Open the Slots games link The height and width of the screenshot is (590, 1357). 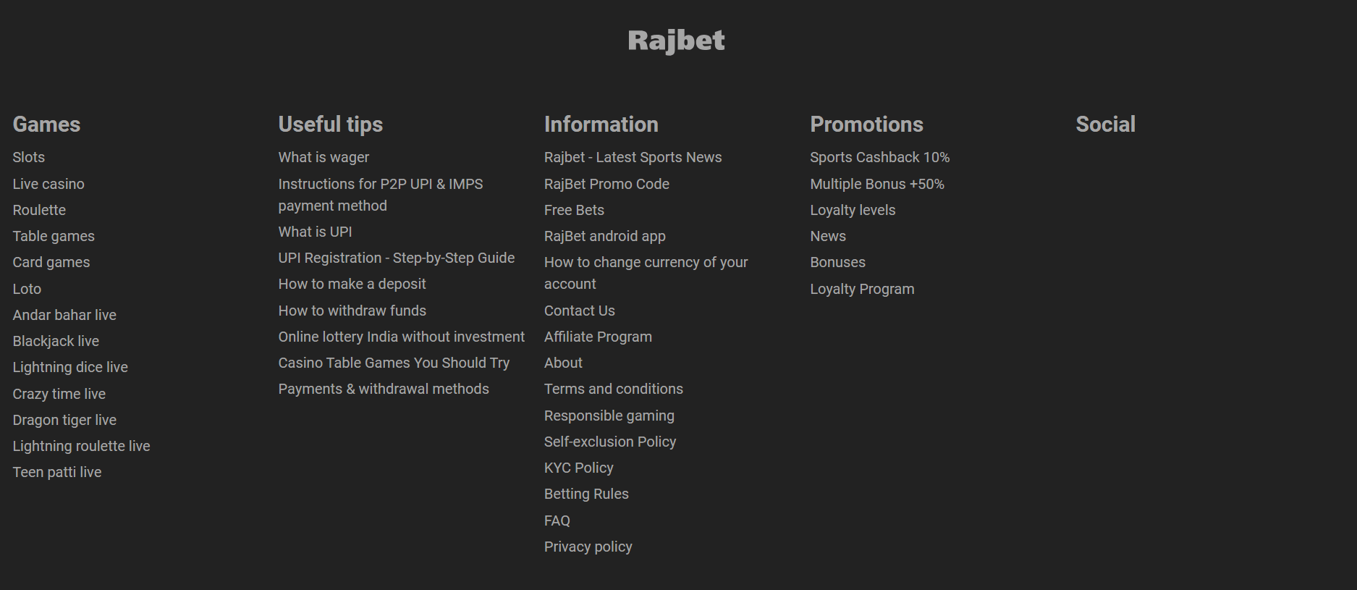tap(29, 157)
